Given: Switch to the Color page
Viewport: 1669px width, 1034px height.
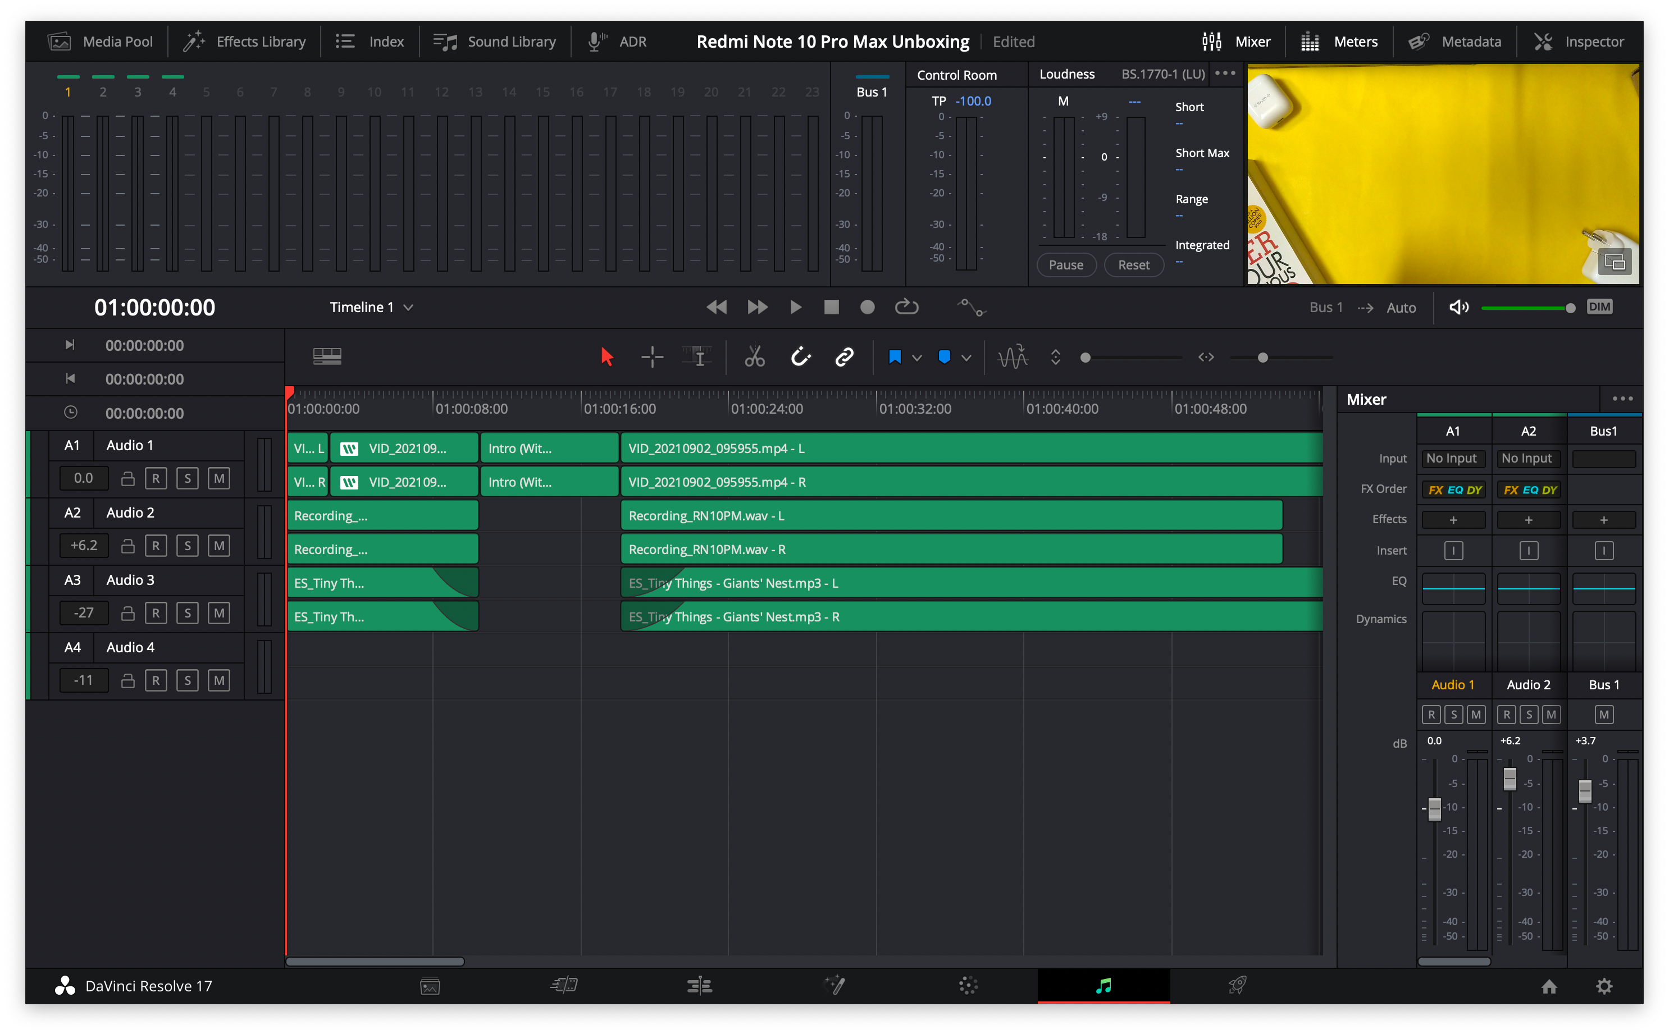Looking at the screenshot, I should point(967,985).
